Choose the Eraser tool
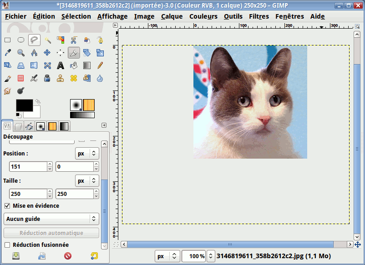The width and height of the screenshot is (365, 265). (20, 78)
